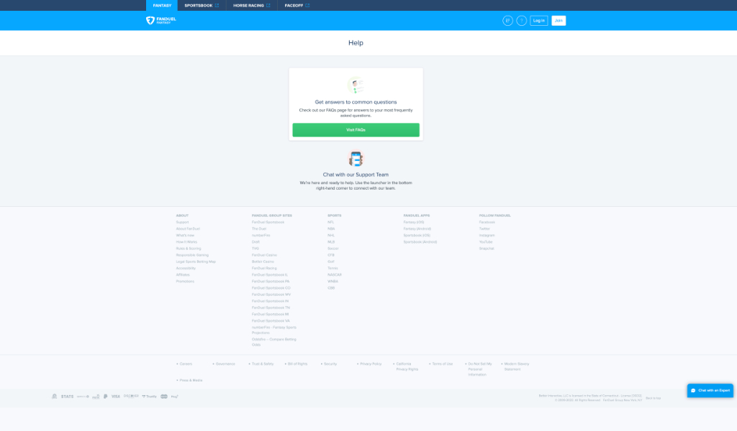Image resolution: width=737 pixels, height=431 pixels.
Task: Open the Fantasy (Android) app link
Action: point(417,229)
